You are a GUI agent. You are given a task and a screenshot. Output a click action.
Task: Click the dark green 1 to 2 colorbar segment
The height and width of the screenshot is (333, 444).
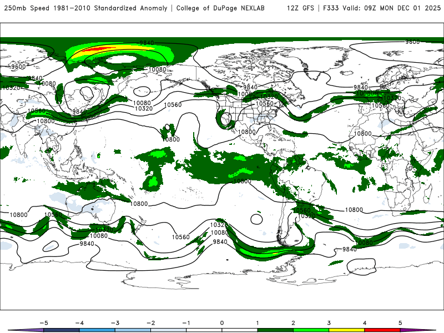point(275,330)
